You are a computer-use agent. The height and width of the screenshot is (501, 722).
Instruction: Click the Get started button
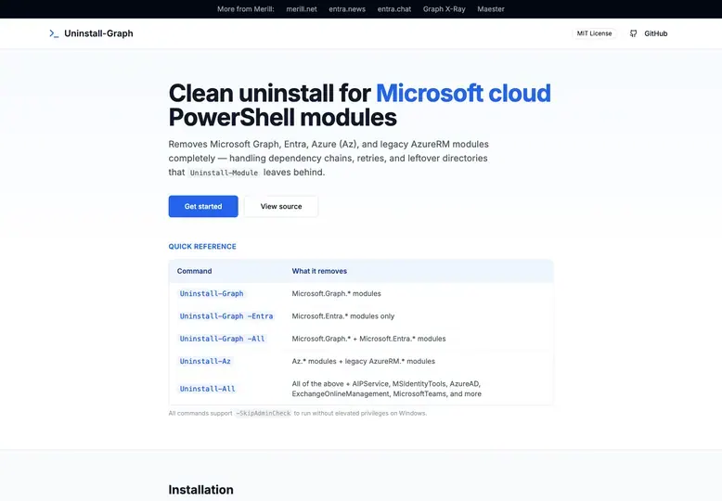coord(203,206)
